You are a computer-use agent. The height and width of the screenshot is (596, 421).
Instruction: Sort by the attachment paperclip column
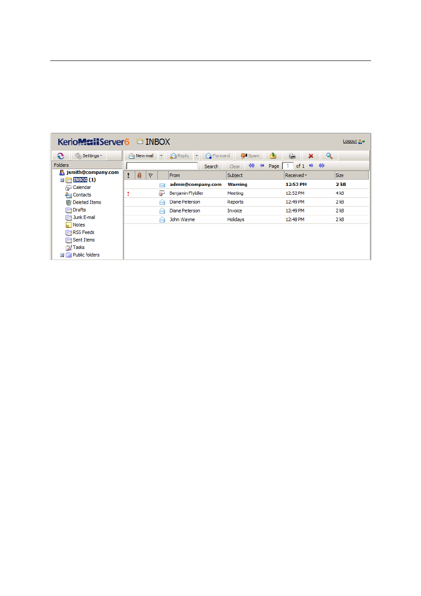139,175
